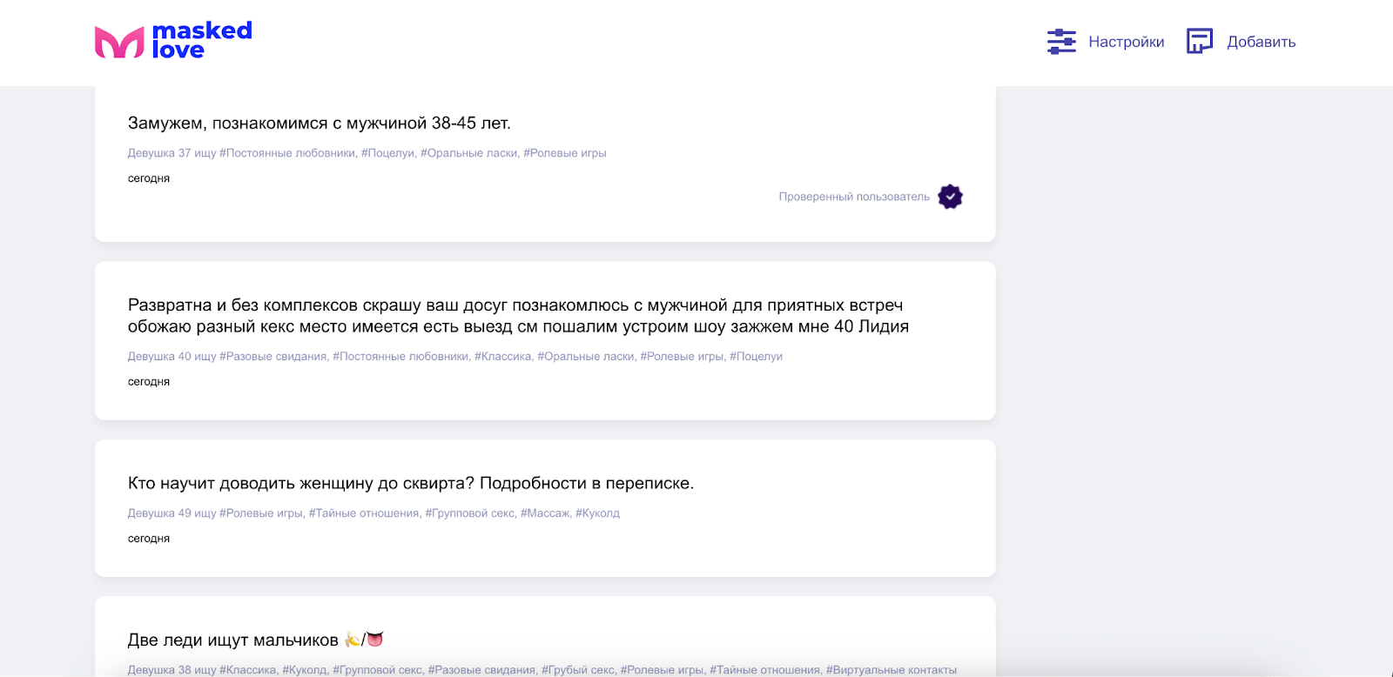Select #Поцелуи tag in the first listing
This screenshot has width=1393, height=677.
[388, 153]
